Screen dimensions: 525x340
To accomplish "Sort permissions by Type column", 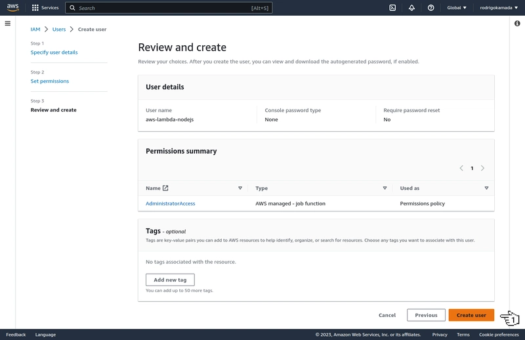I will coord(385,188).
